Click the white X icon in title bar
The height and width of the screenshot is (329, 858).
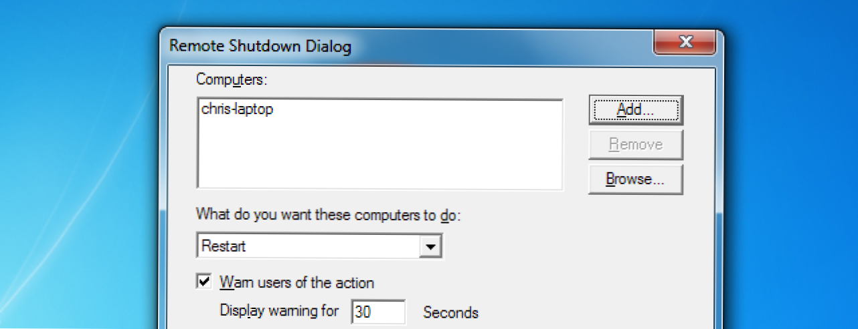click(x=685, y=43)
